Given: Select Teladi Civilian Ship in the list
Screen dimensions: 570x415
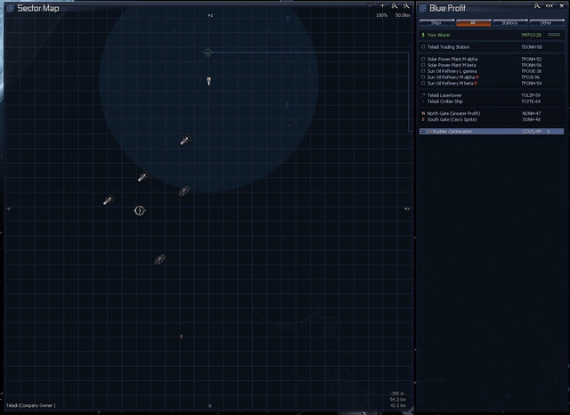Looking at the screenshot, I should tap(492, 102).
